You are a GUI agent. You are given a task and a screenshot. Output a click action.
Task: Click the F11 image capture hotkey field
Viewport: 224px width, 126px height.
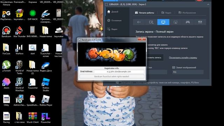[x=188, y=72]
